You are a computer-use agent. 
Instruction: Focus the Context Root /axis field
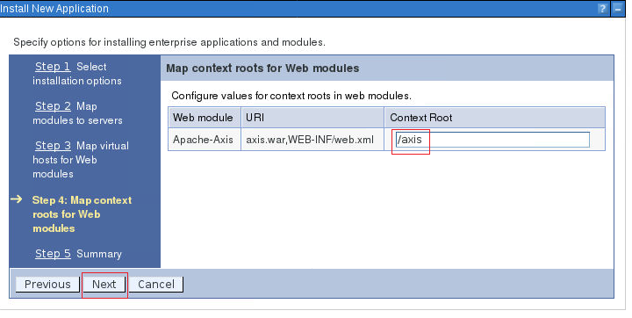click(x=492, y=140)
